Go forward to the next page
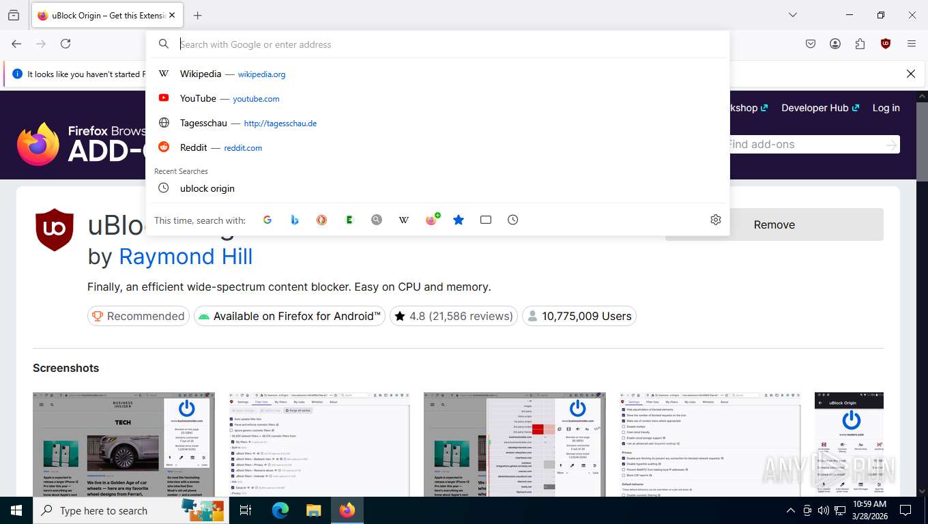This screenshot has width=928, height=524. 41,44
